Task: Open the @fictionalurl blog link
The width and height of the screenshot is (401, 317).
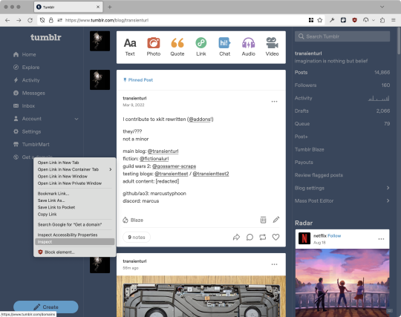Action: tap(154, 159)
